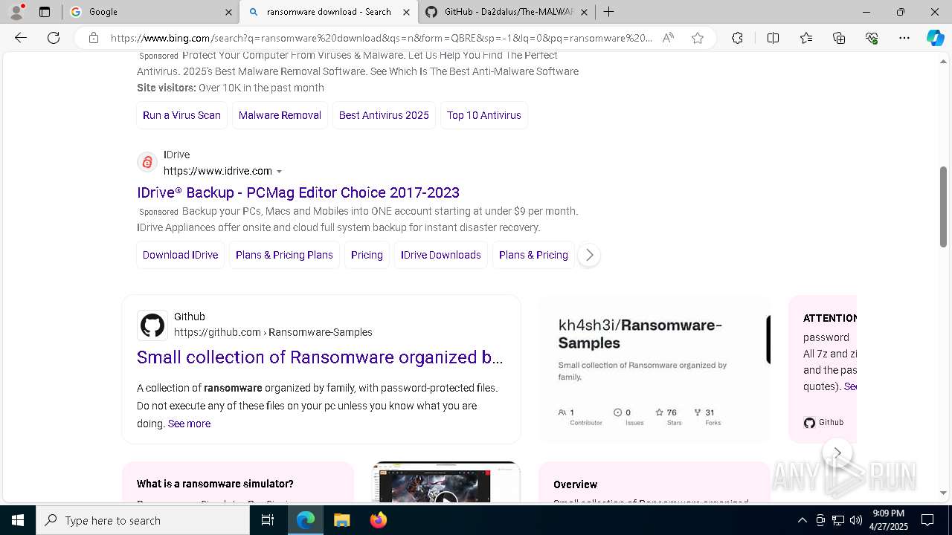
Task: Activate Read aloud icon in address bar
Action: pyautogui.click(x=668, y=38)
